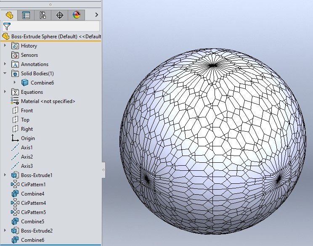Click the part icon beside Boss-Extrude Sphere

[x=5, y=36]
